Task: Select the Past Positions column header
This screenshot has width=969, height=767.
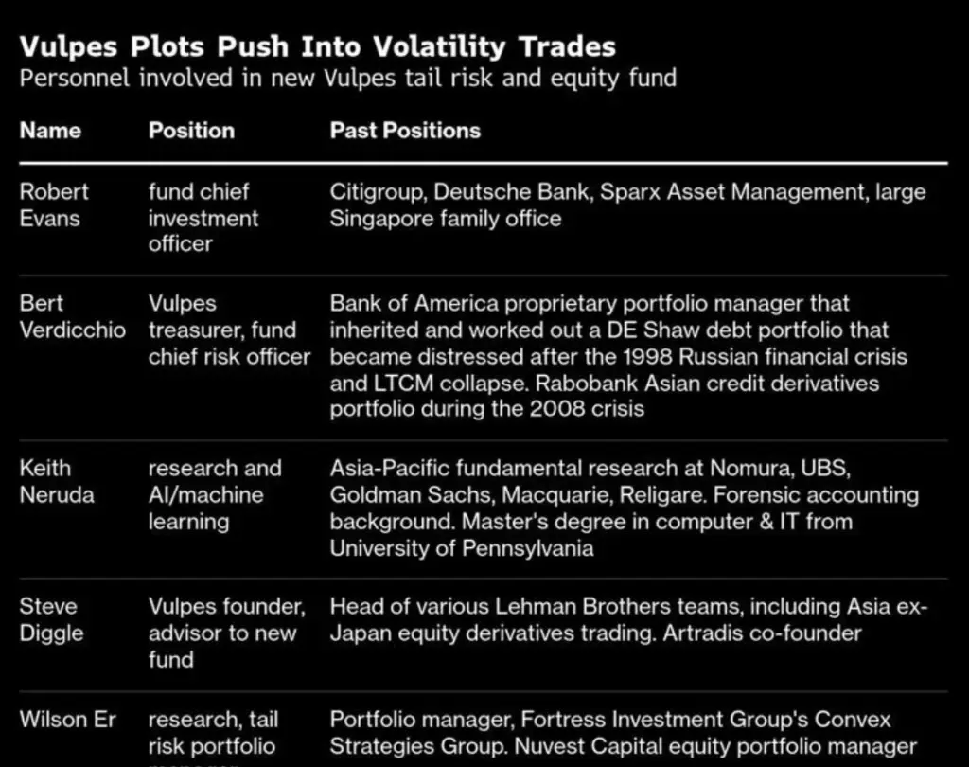Action: [405, 131]
